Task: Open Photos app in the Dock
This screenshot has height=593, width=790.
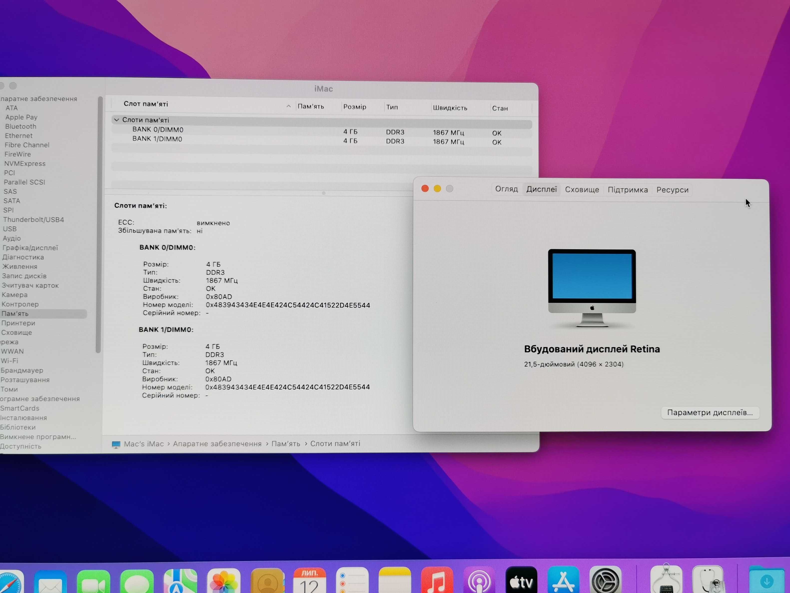Action: (x=224, y=581)
